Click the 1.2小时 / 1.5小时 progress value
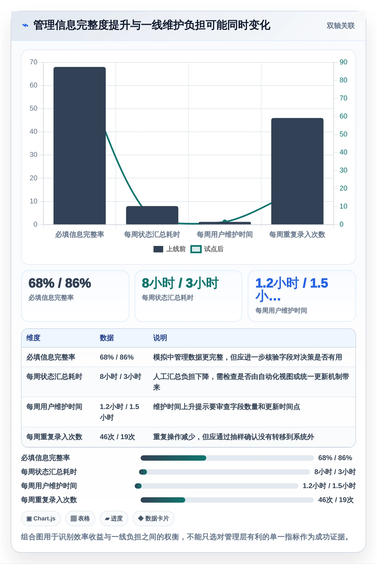The image size is (377, 564). pyautogui.click(x=329, y=486)
